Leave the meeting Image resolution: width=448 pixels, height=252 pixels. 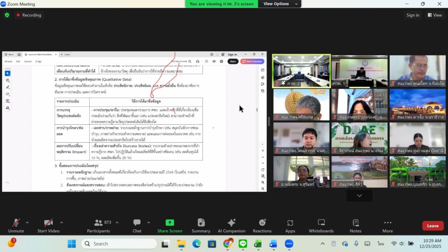coord(432,226)
